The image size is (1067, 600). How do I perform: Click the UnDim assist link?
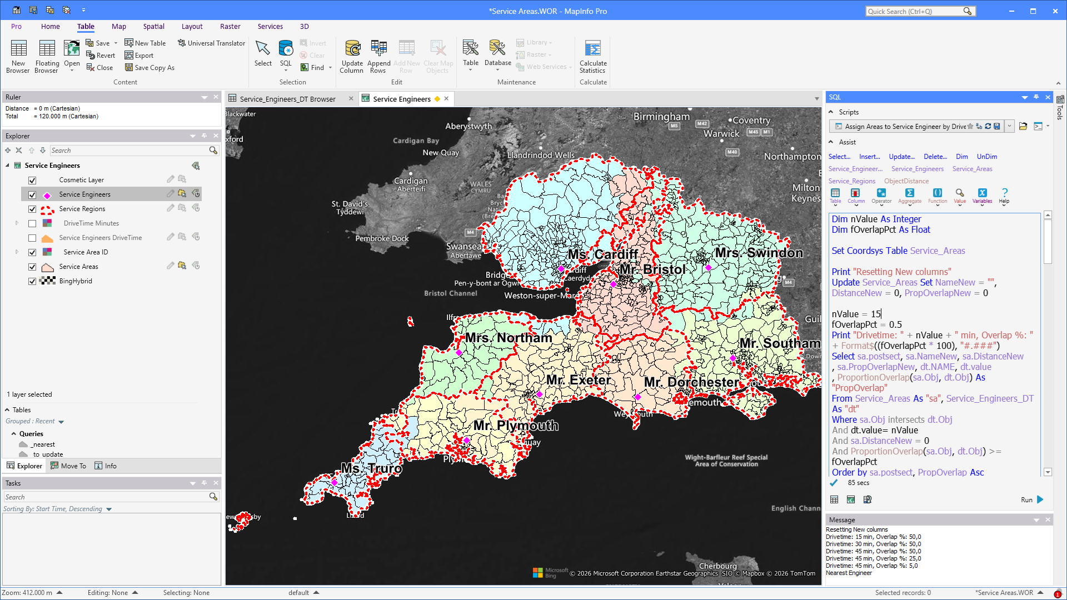987,157
